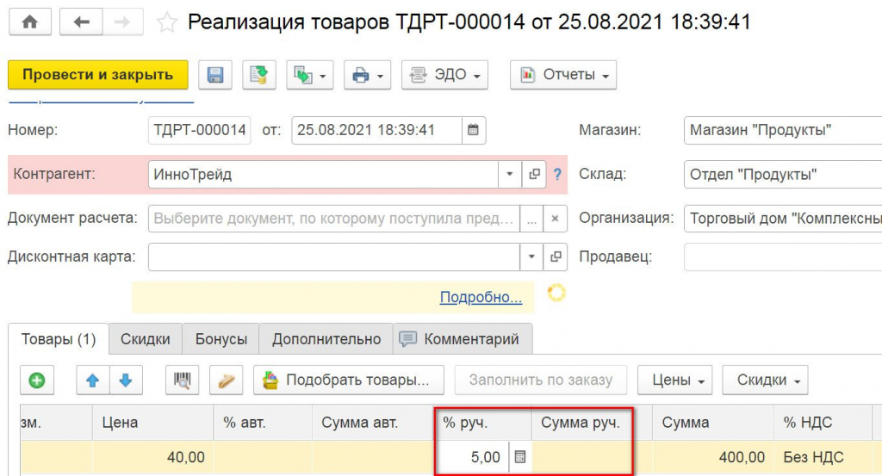Screen dimensions: 882x476
Task: Save document with the floppy disk icon
Action: tap(215, 75)
